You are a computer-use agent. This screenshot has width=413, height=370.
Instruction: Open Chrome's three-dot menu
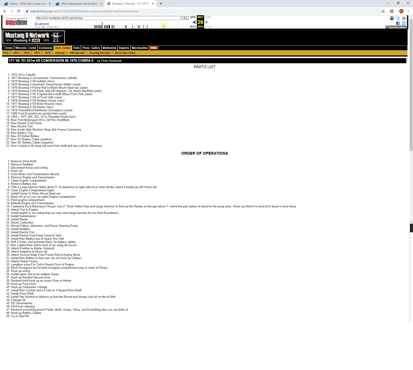(408, 11)
